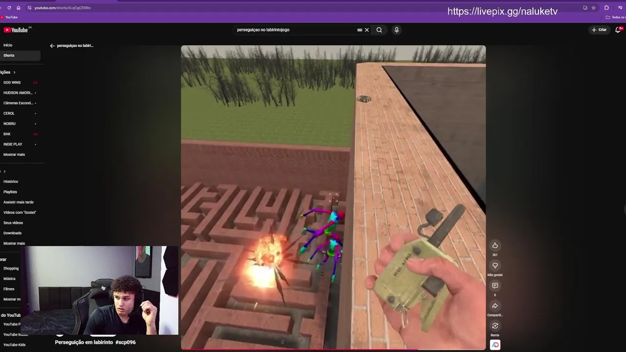Seek using red progress bar under the short

click(333, 350)
